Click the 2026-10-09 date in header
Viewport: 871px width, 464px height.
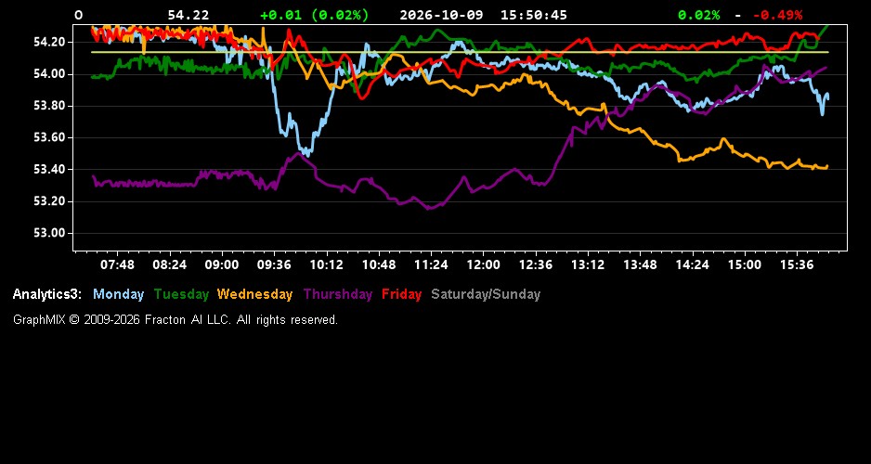[441, 15]
